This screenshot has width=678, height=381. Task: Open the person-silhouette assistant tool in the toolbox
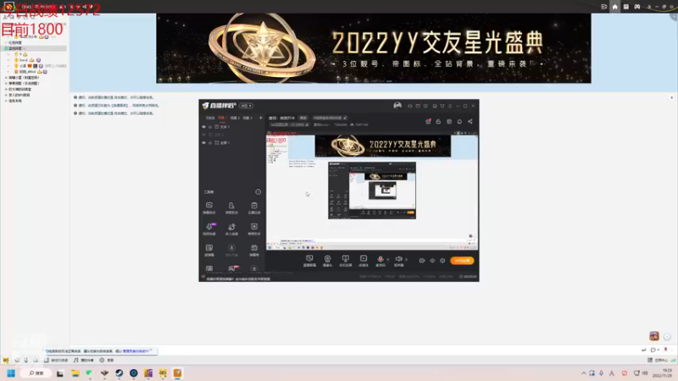click(231, 207)
